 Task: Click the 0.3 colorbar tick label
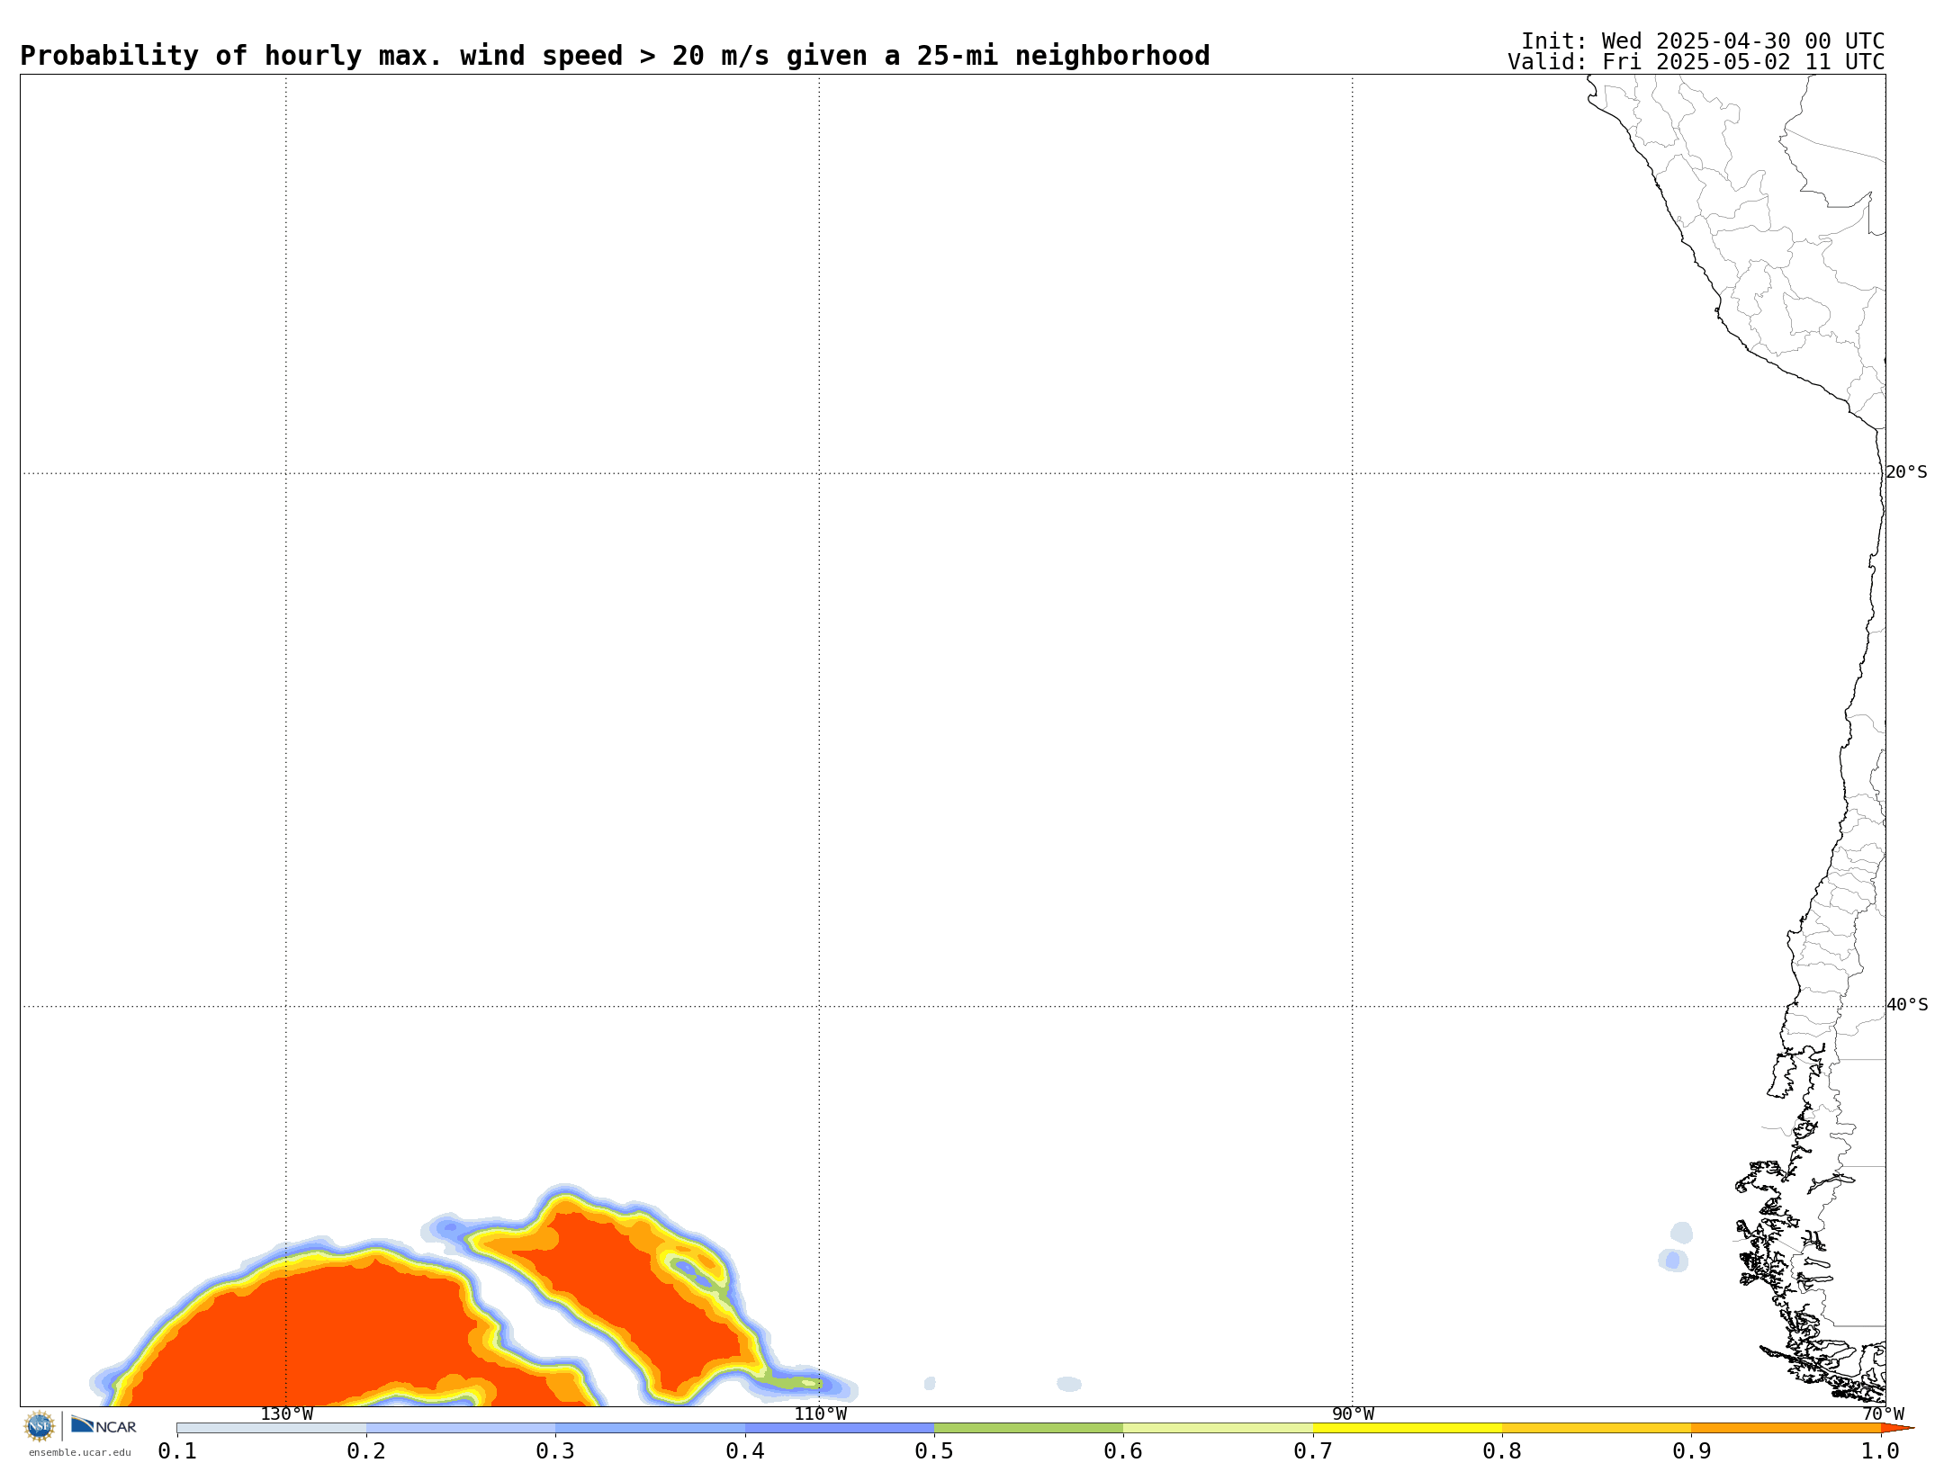(x=555, y=1450)
